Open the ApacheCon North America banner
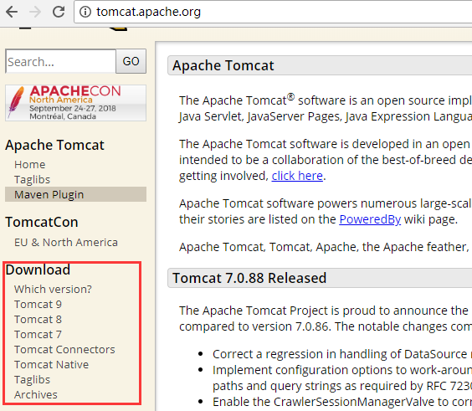Image resolution: width=472 pixels, height=411 pixels. click(x=75, y=103)
